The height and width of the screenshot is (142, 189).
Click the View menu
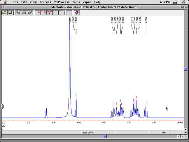click(33, 2)
